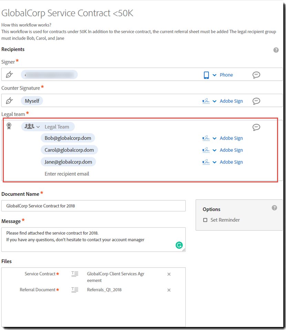Click the Signer pen nib role icon
Screen dimensions: 286x330
[x=9, y=74]
